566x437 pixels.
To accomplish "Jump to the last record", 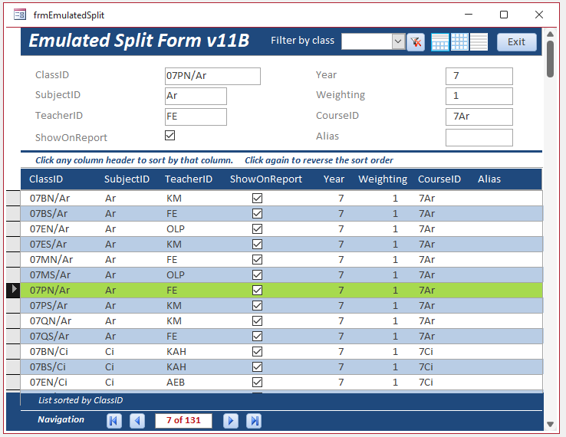I will (x=254, y=420).
